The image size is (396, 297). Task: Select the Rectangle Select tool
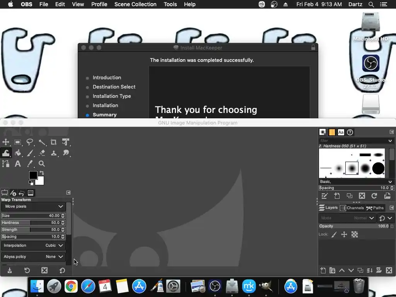click(x=18, y=142)
